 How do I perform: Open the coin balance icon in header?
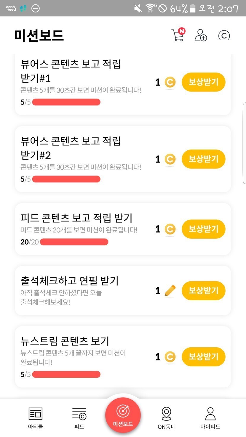pos(224,36)
